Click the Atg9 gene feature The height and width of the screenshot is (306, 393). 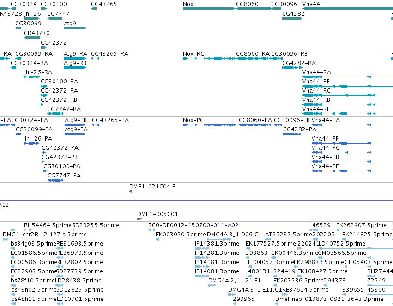pyautogui.click(x=75, y=28)
